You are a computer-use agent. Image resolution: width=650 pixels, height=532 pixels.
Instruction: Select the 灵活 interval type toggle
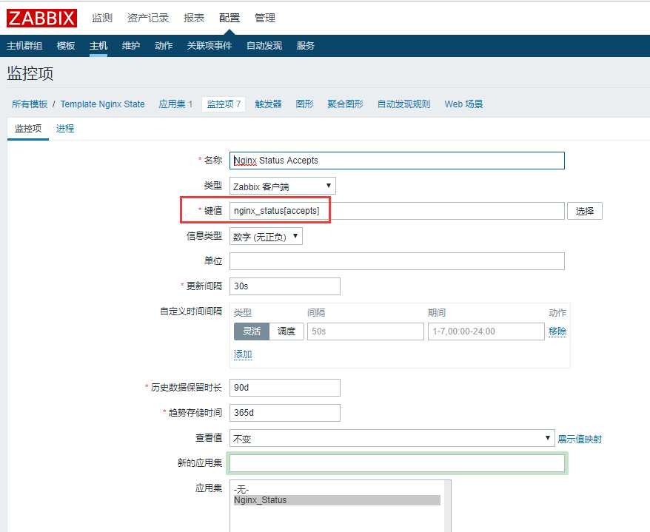pyautogui.click(x=252, y=331)
